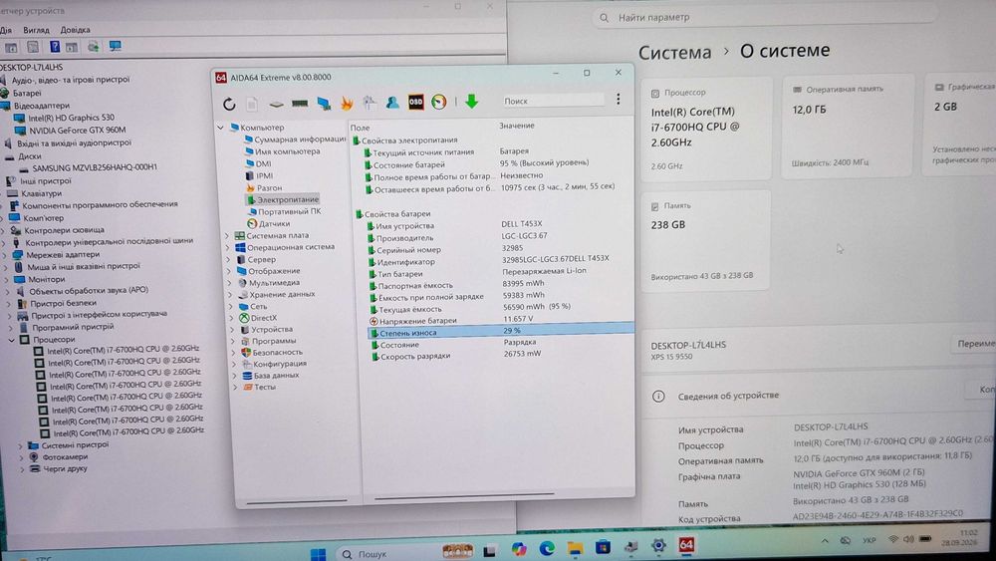
Task: Open Microsoft Store from taskbar
Action: point(603,547)
